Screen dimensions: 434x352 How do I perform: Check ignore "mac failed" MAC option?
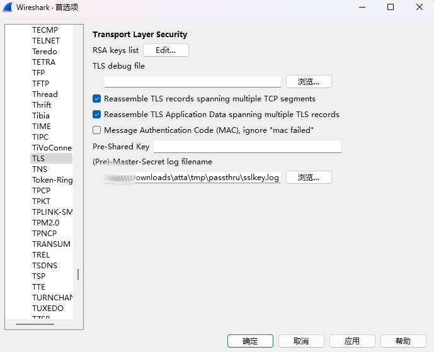pyautogui.click(x=96, y=130)
